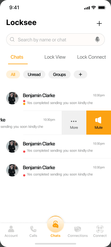Add a new filter with plus chip
Screen dimensions: 111x247
click(80, 74)
